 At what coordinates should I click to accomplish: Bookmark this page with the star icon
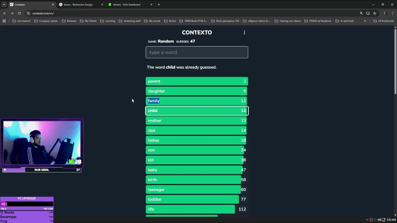click(x=375, y=13)
